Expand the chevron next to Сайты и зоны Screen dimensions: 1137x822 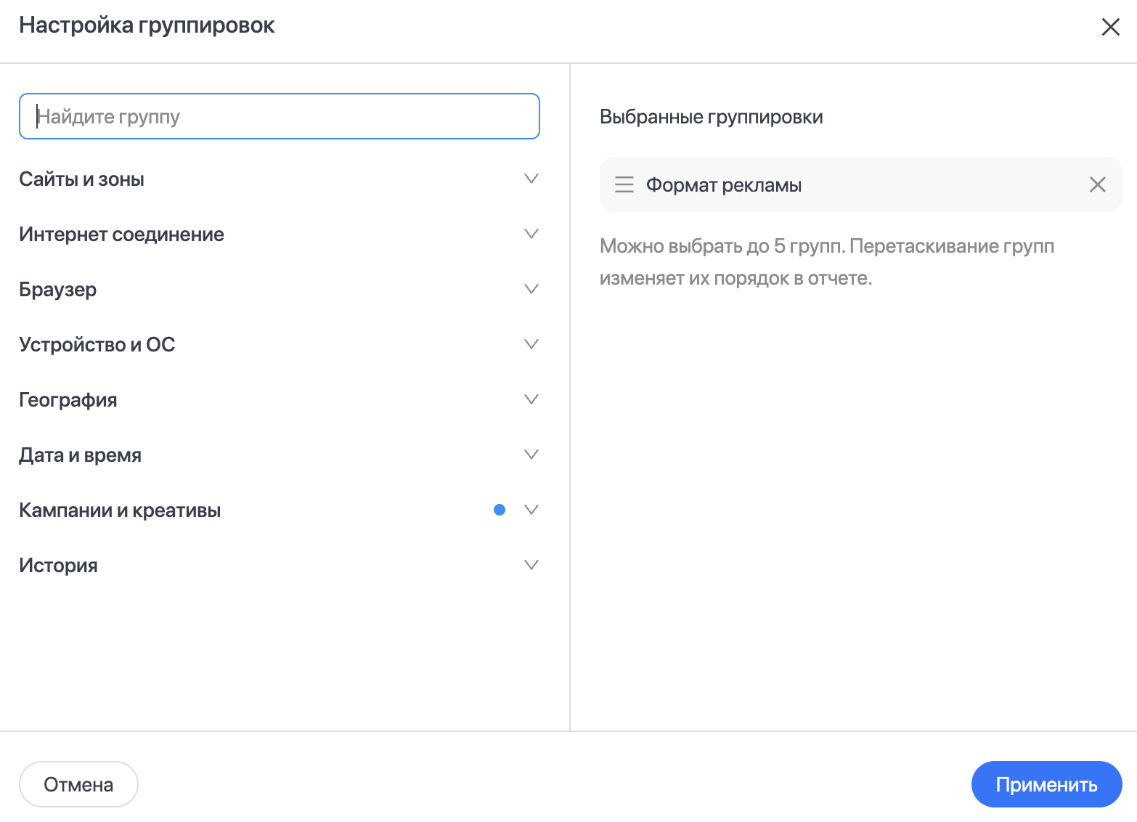[531, 179]
